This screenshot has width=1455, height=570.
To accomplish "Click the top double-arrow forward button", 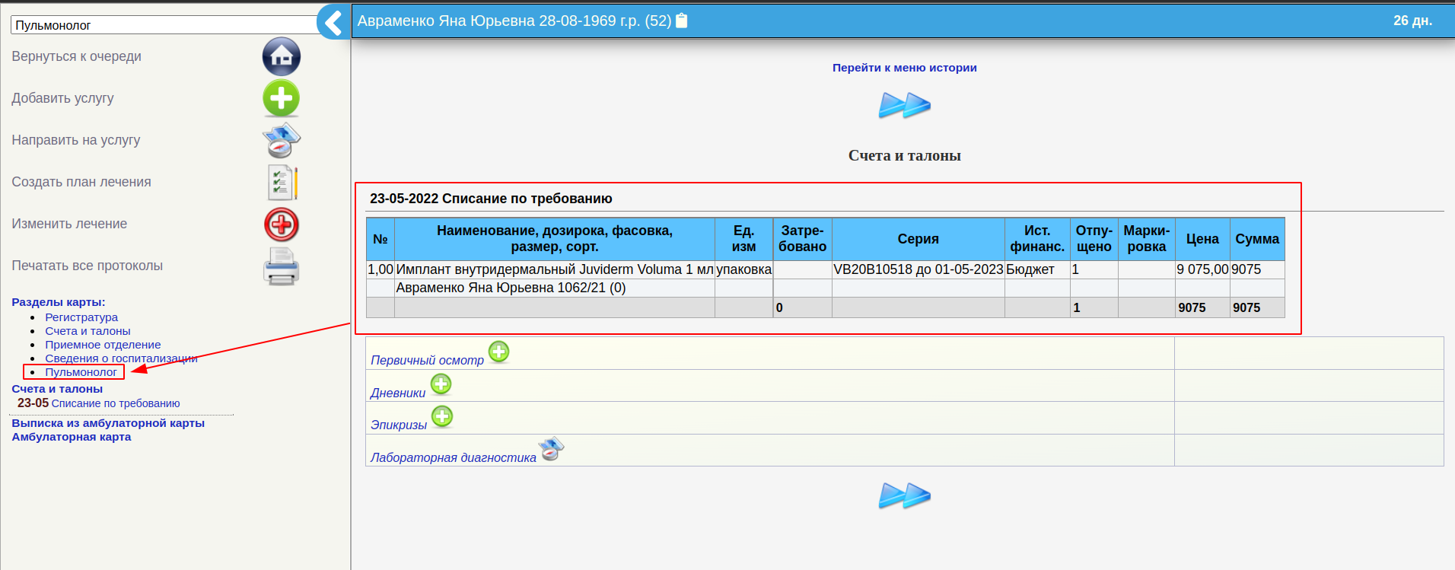I will tap(904, 105).
